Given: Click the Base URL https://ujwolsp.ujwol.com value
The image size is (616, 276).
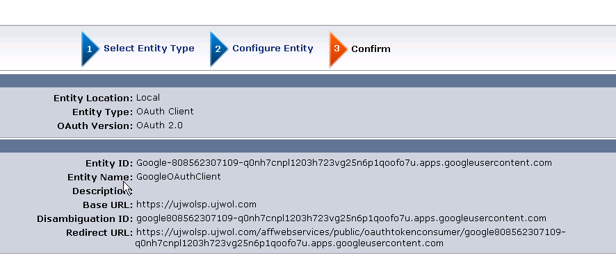Looking at the screenshot, I should tap(196, 205).
